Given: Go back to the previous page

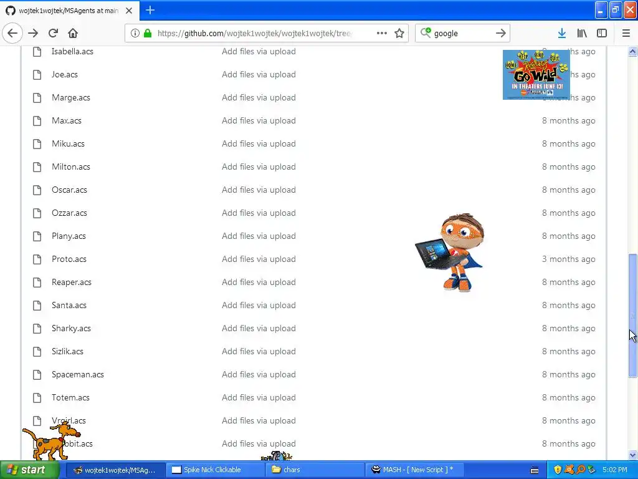Looking at the screenshot, I should coord(12,33).
